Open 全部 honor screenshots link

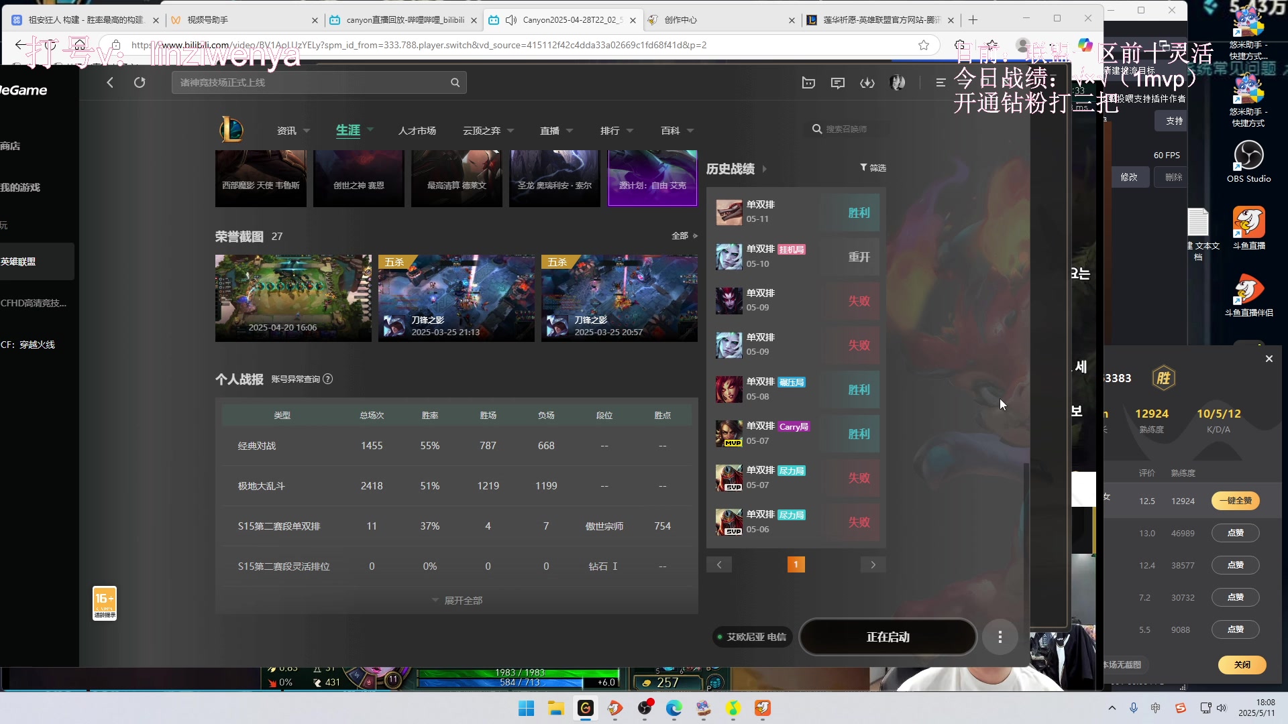click(x=684, y=236)
